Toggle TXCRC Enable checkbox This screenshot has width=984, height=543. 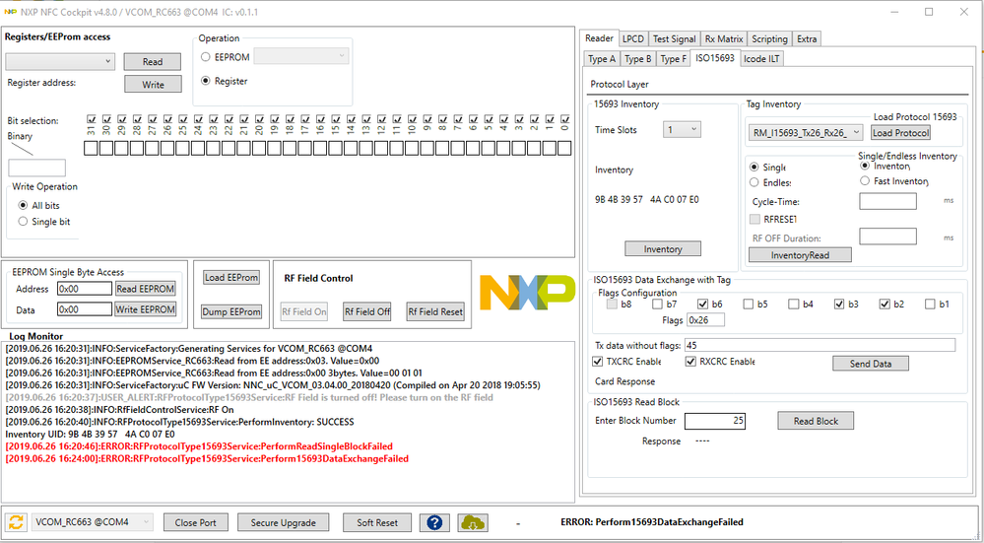(598, 362)
